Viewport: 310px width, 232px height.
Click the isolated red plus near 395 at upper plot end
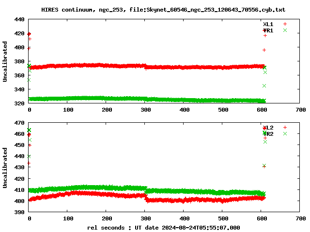point(264,50)
